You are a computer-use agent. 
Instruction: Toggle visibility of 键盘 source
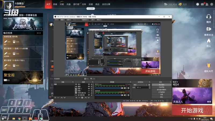click(89, 86)
